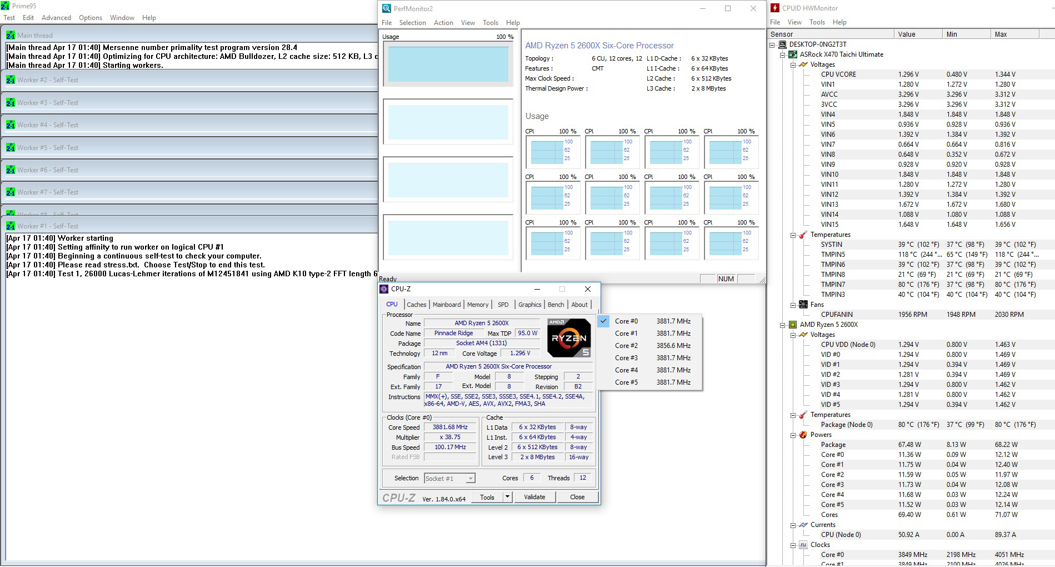The width and height of the screenshot is (1055, 567).
Task: Open the Advanced menu in Prime95
Action: pyautogui.click(x=56, y=18)
